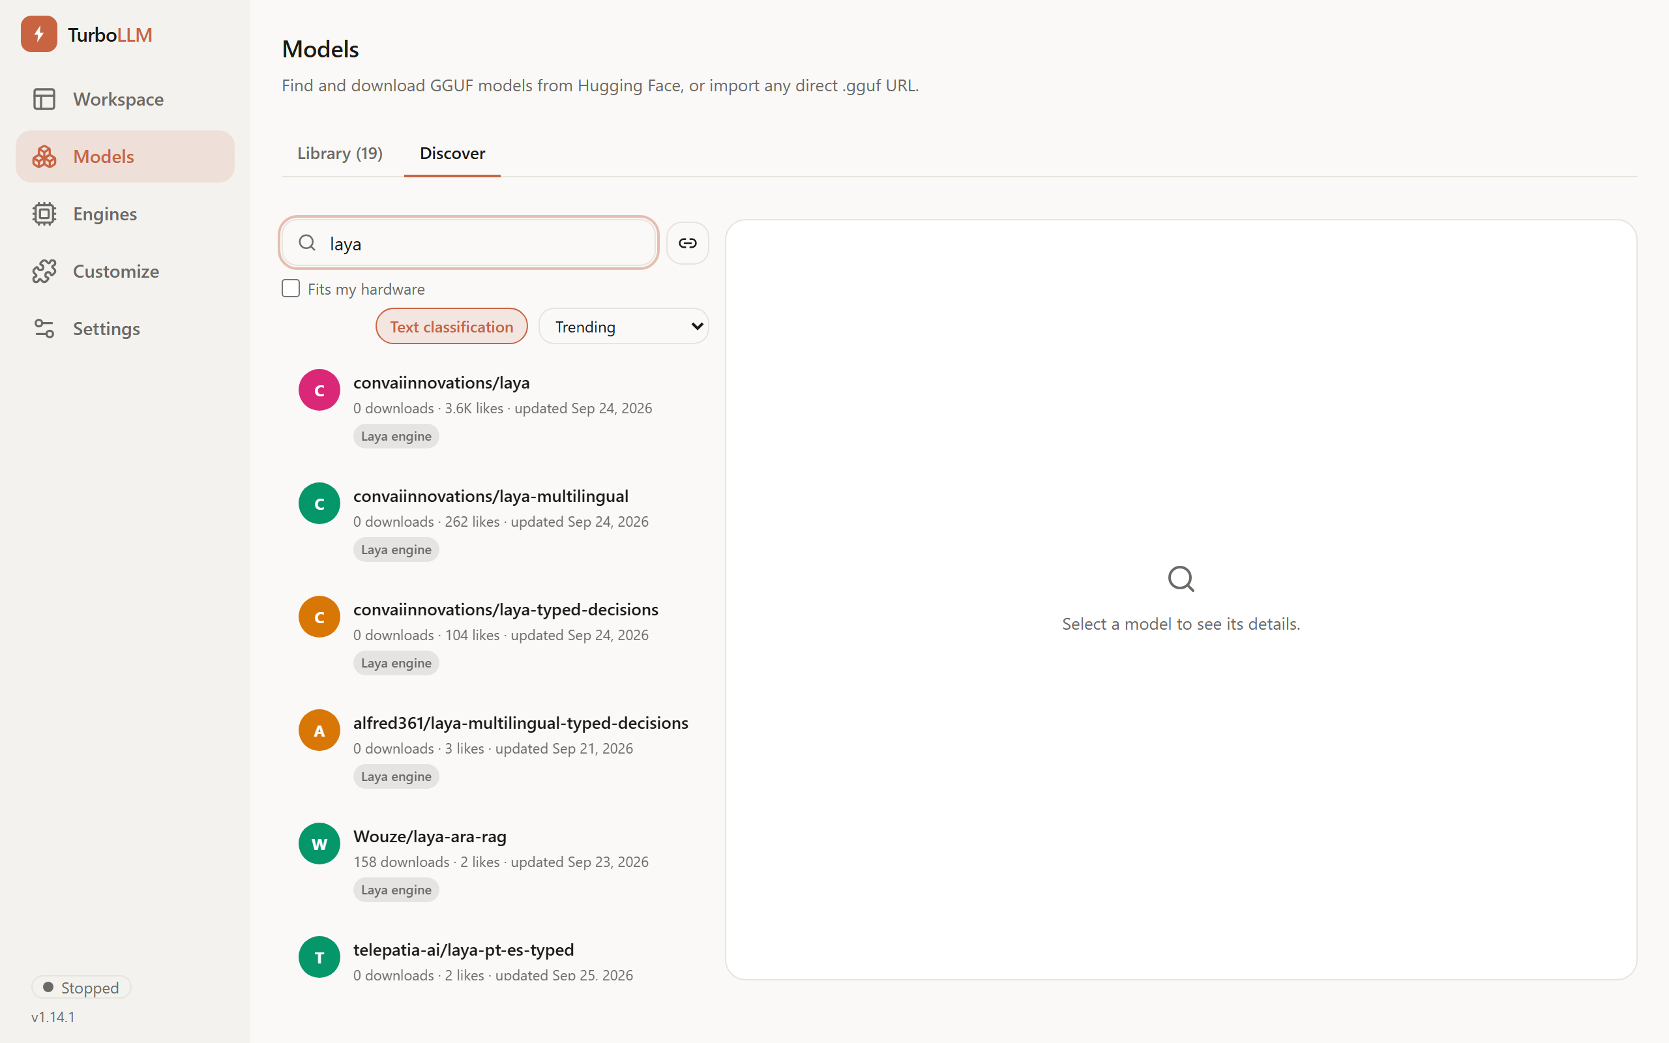Select convaiinnovations/laya-typed-decisions model
Viewport: 1669px width, 1043px height.
(495, 636)
